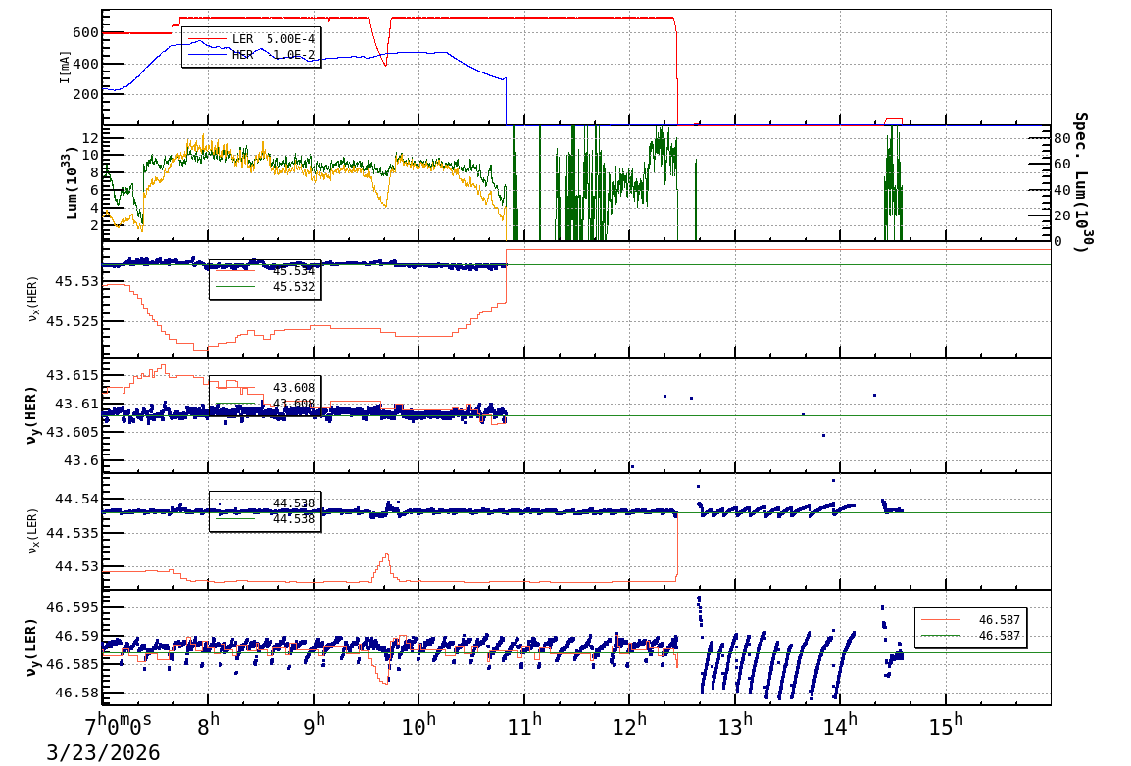Viewport: 1131px width, 766px height.
Task: Click the 14h time axis tick label
Action: click(x=841, y=727)
